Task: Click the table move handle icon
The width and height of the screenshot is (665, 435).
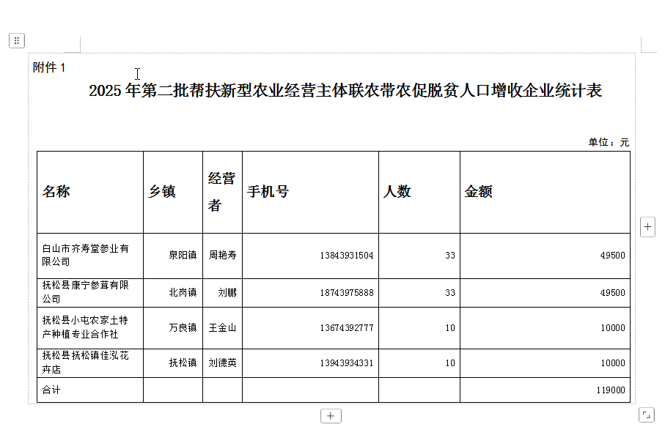Action: [x=17, y=41]
